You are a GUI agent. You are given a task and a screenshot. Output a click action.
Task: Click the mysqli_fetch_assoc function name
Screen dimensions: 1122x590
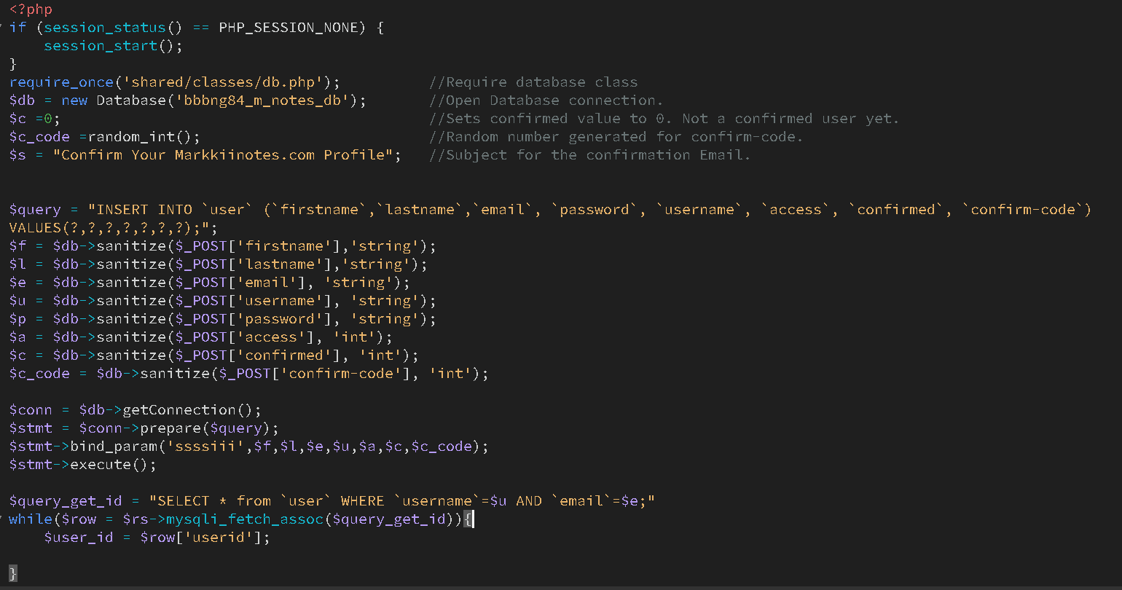click(x=245, y=519)
